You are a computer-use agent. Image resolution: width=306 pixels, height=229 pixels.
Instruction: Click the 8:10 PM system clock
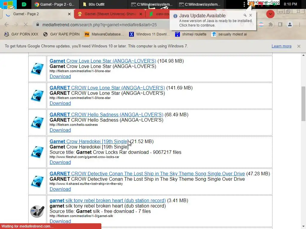coord(290,4)
